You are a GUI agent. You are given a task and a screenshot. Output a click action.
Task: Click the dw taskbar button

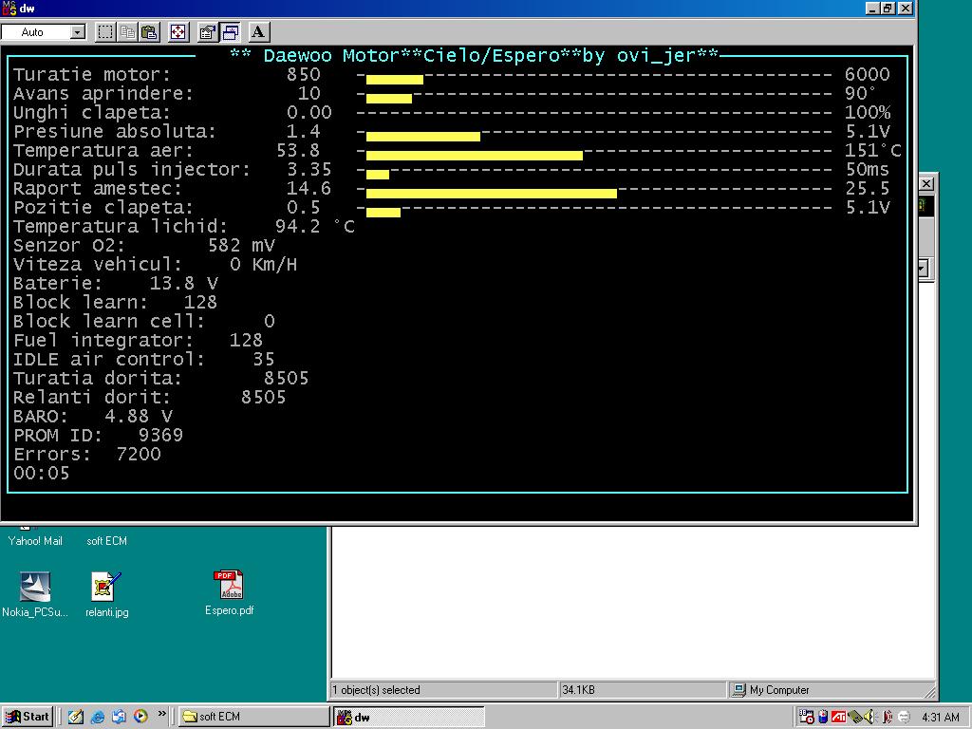[409, 718]
